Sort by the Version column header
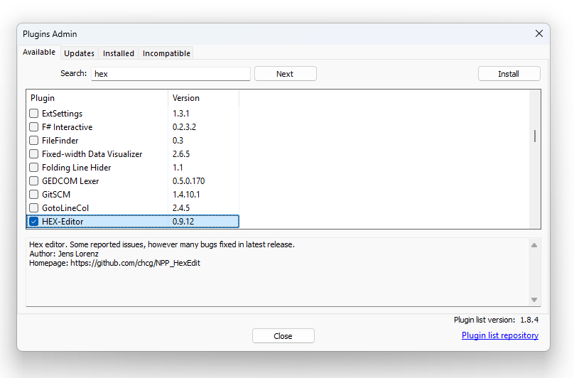The height and width of the screenshot is (378, 574). (203, 98)
